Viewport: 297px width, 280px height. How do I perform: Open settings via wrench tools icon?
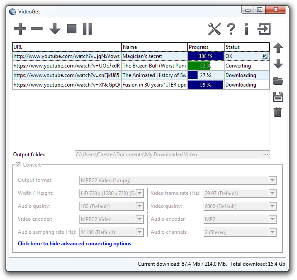coord(214,29)
